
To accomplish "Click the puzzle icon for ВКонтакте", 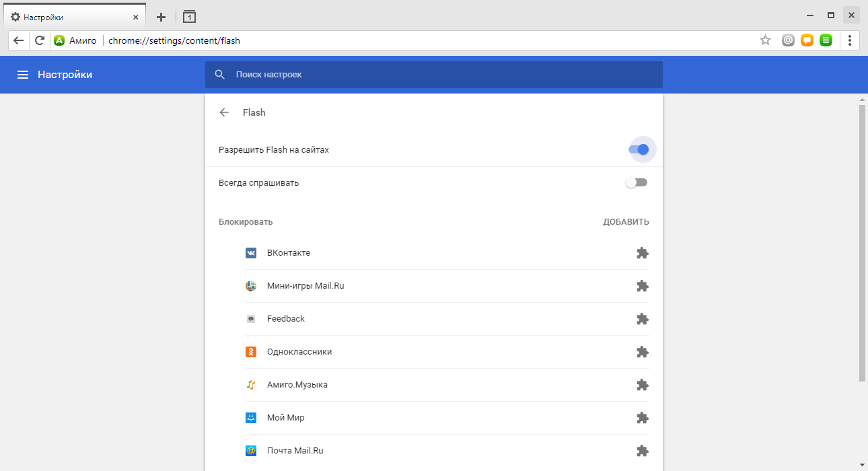I will pos(643,253).
